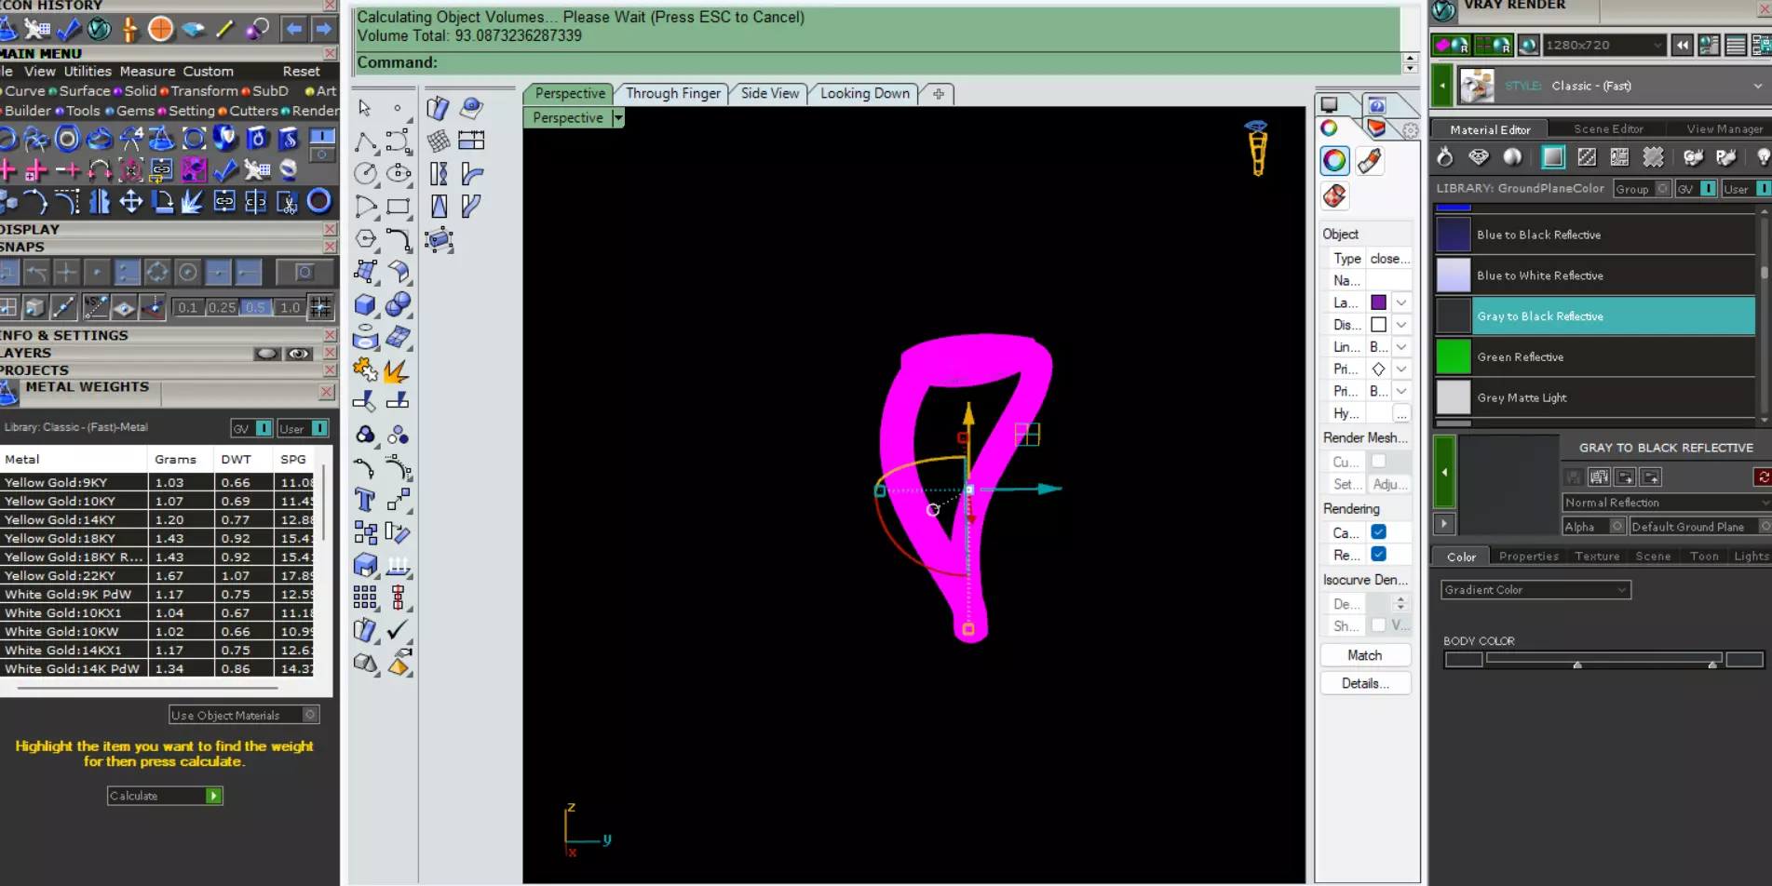Open the Measure menu
Viewport: 1772px width, 886px height.
coord(147,71)
